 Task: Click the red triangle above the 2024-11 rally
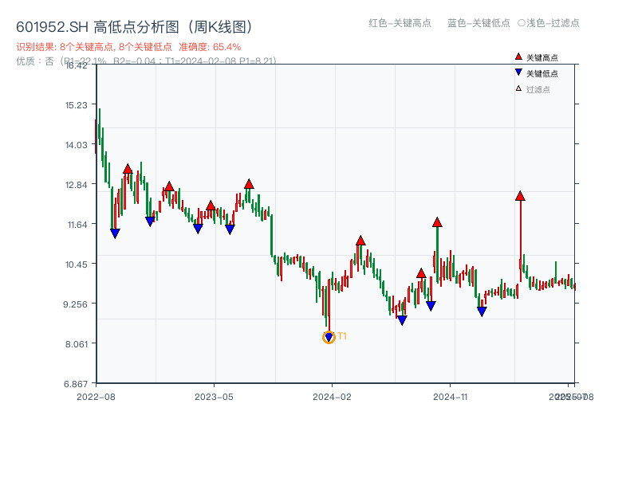437,223
